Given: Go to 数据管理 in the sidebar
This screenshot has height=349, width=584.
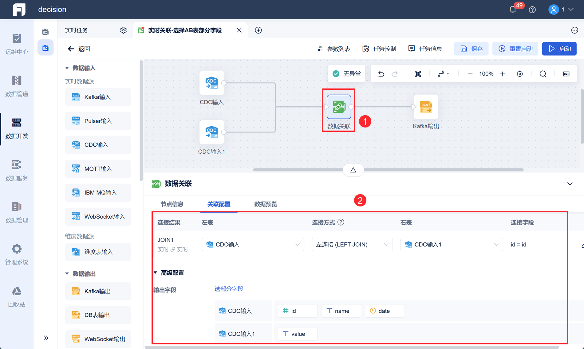Looking at the screenshot, I should tap(17, 213).
